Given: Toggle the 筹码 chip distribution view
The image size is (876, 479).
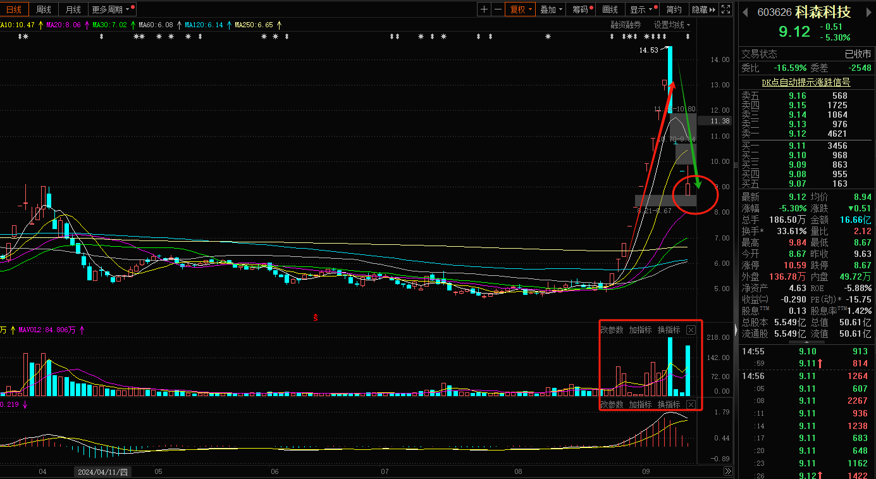Looking at the screenshot, I should (580, 9).
